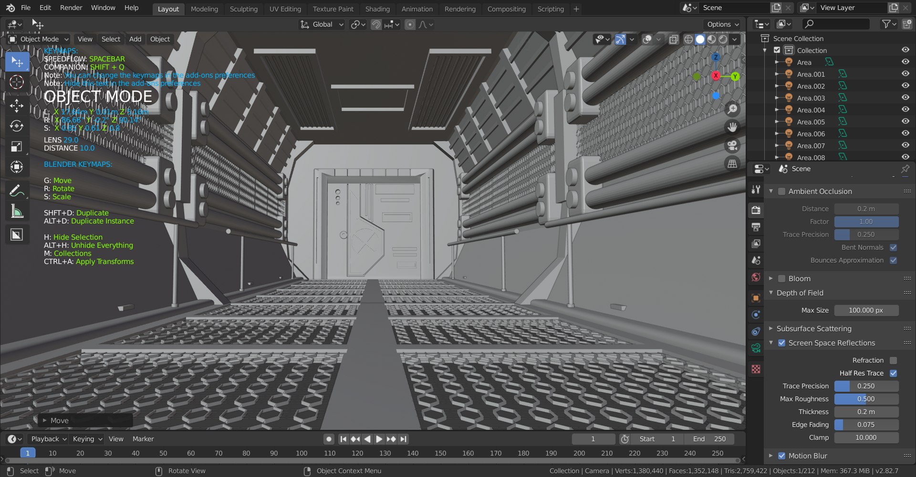Viewport: 916px width, 477px height.
Task: Click zoom view icon in viewport
Action: [x=732, y=109]
